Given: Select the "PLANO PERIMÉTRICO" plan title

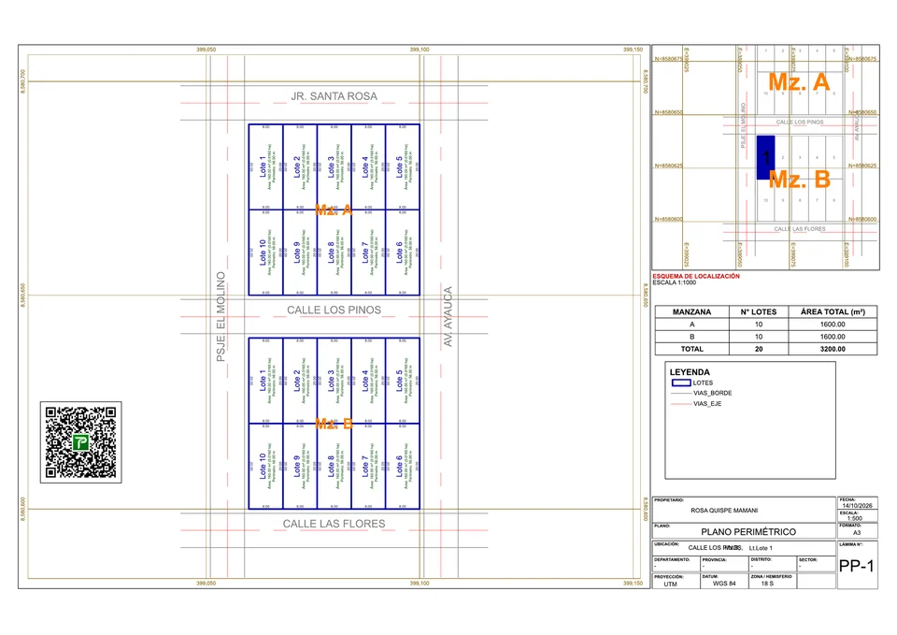Looking at the screenshot, I should (748, 532).
